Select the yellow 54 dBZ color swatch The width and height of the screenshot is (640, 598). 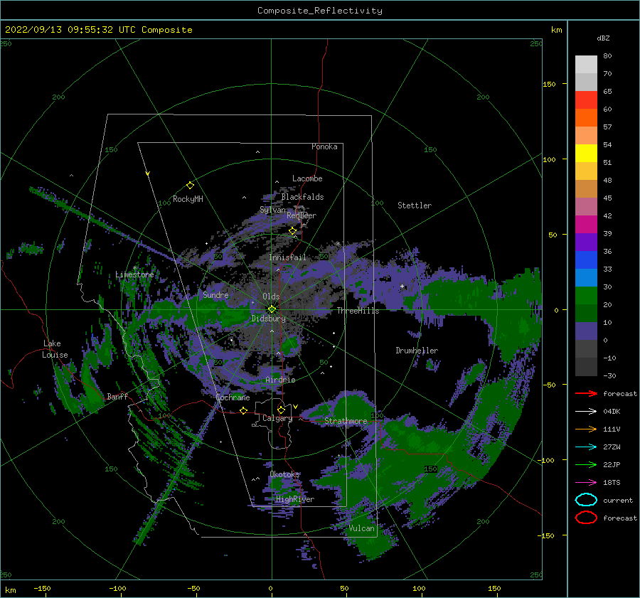coord(586,153)
